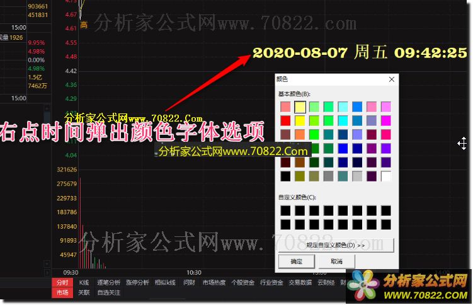Pick the salmon swatch starting the top row

point(285,106)
